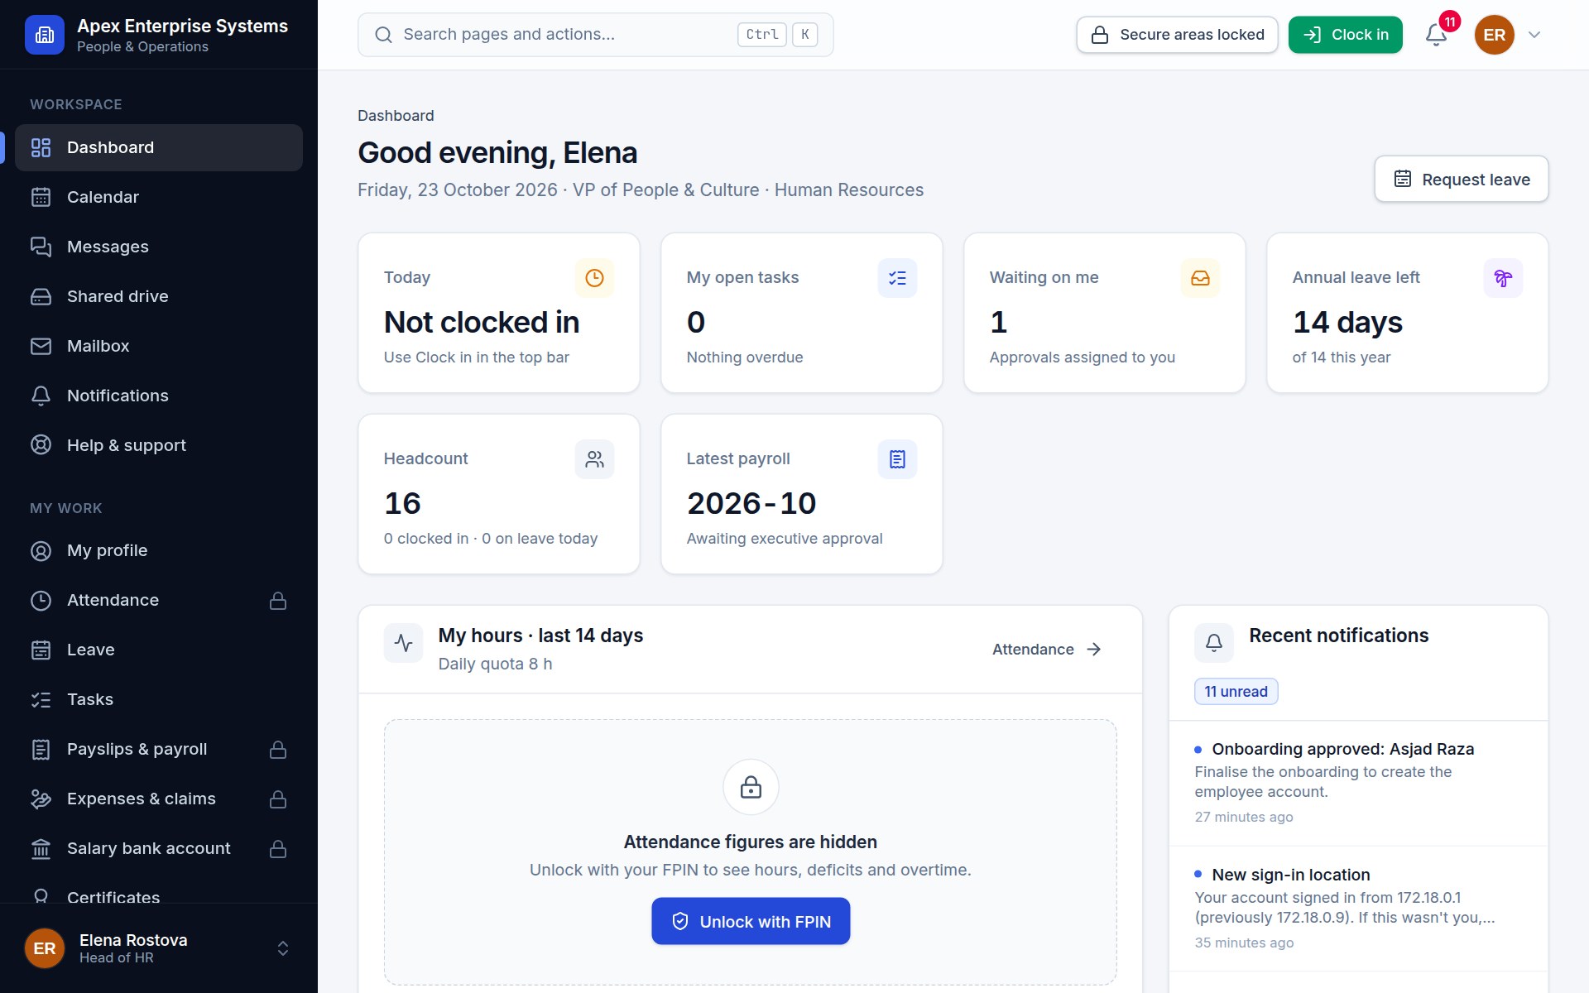This screenshot has height=993, width=1589.
Task: Open Shared drive in the sidebar
Action: (x=159, y=296)
